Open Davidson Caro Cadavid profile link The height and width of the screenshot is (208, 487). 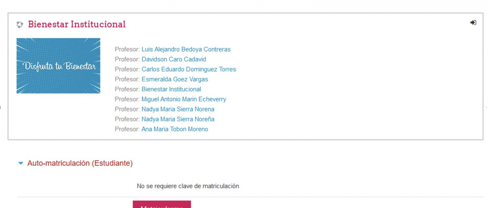(174, 59)
